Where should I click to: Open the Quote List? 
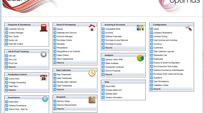click(x=13, y=40)
